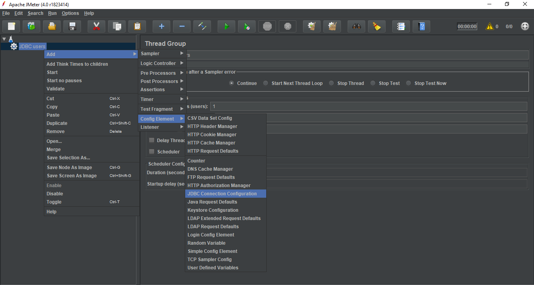Click the Open folder toolbar icon

point(52,27)
